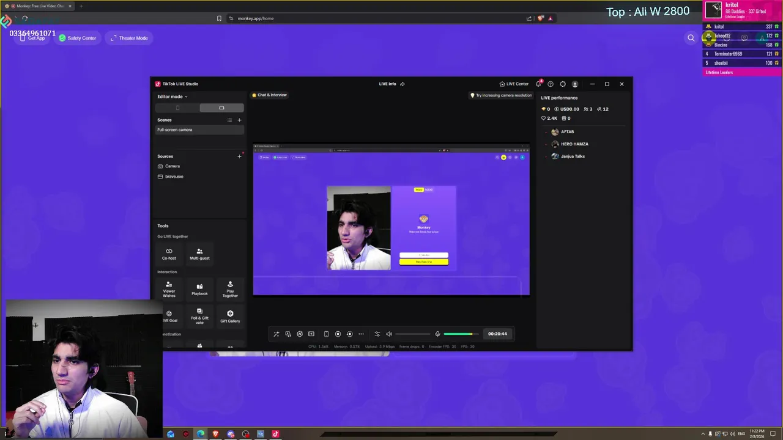
Task: Click the Chat & Interview tag
Action: click(x=269, y=95)
